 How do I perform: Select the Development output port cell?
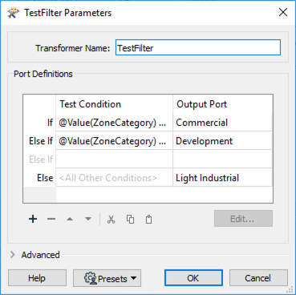[x=222, y=141]
